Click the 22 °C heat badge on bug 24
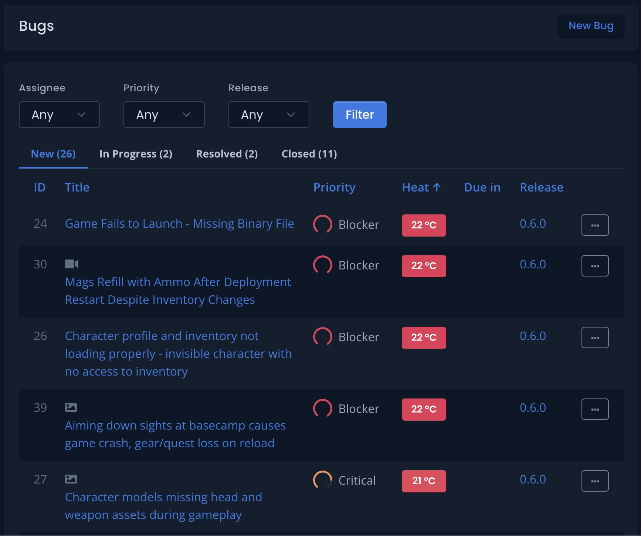641x536 pixels. pyautogui.click(x=424, y=225)
